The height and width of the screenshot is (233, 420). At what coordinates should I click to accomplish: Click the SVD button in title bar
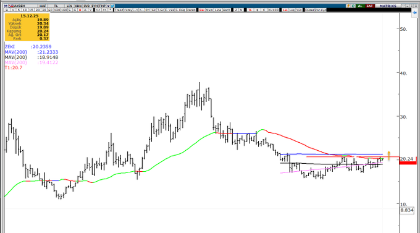[86, 6]
